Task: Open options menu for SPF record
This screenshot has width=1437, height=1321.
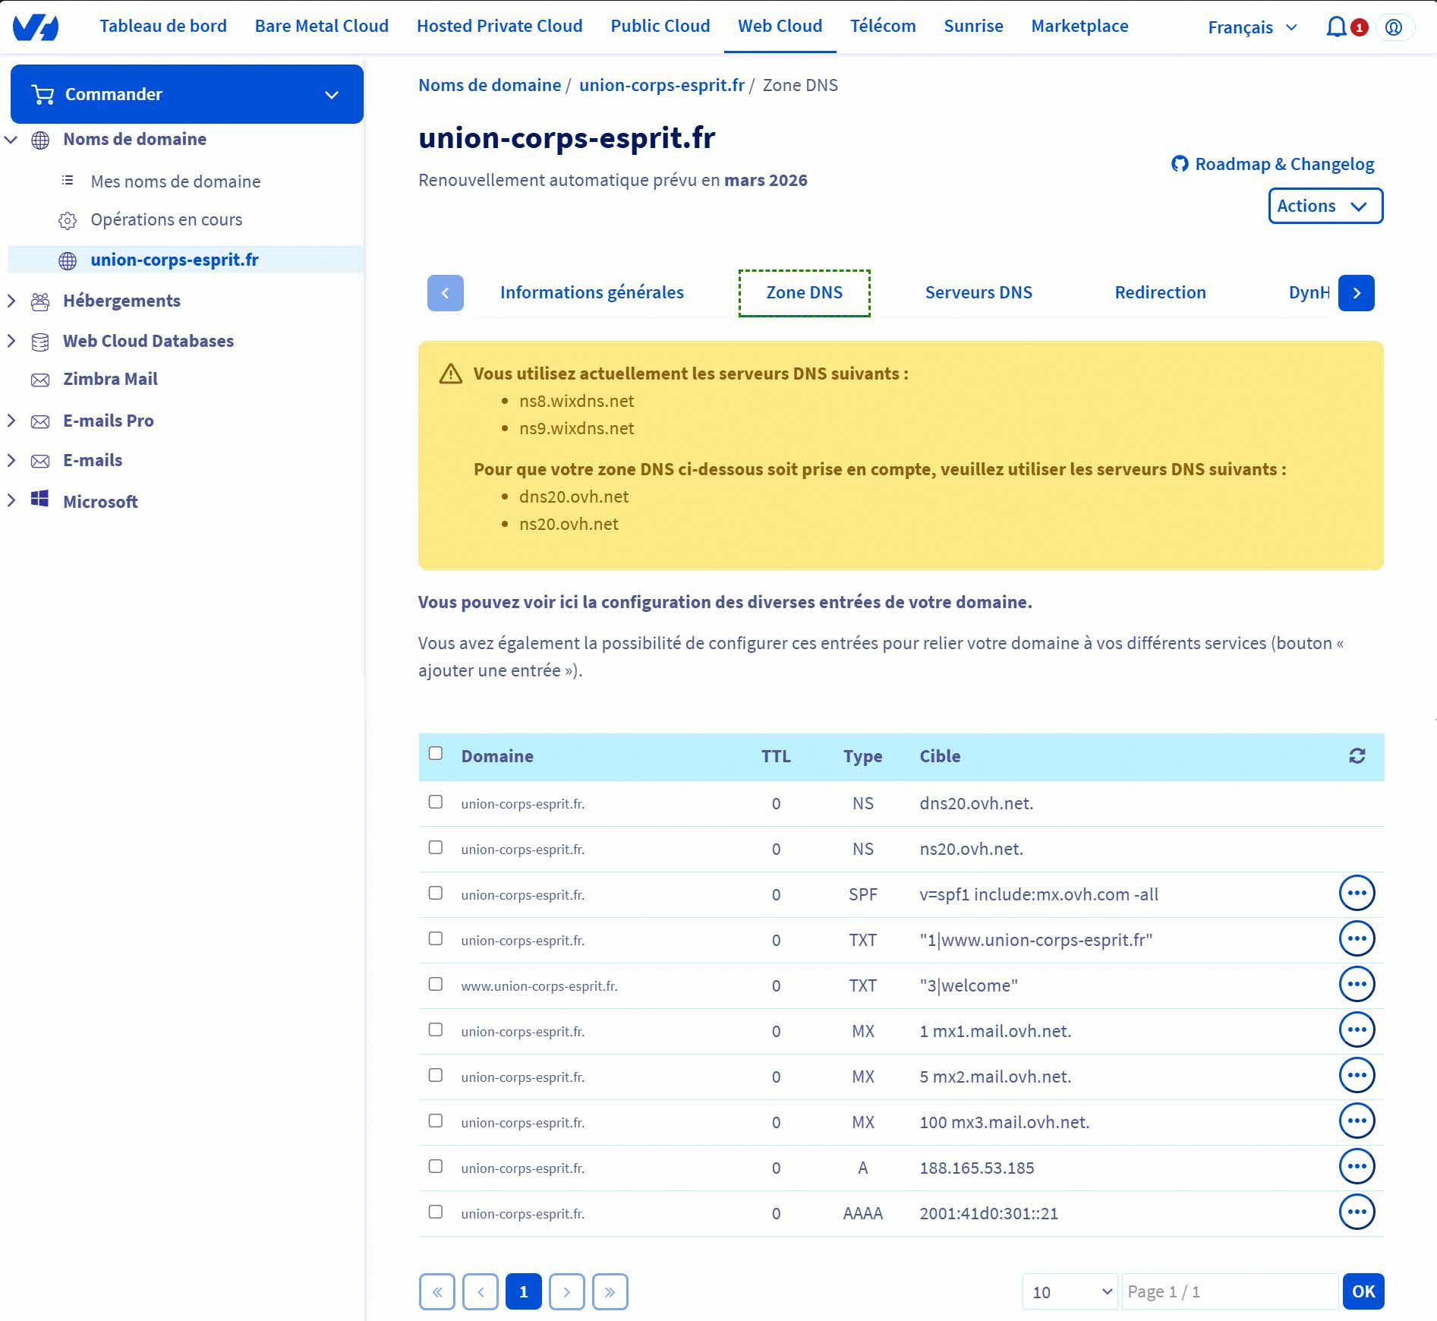Action: [1357, 894]
